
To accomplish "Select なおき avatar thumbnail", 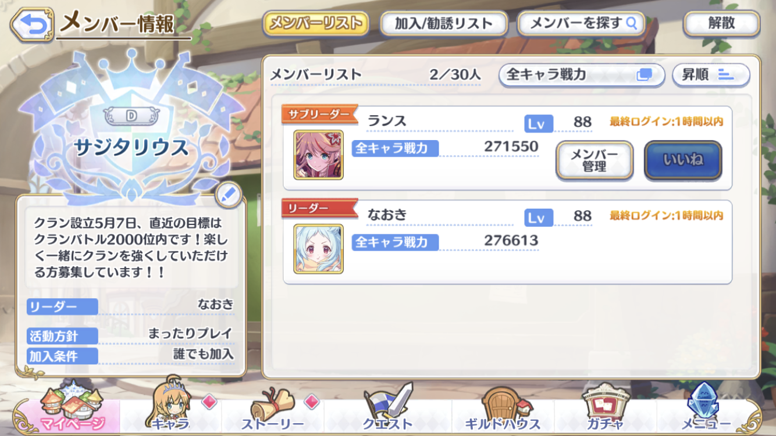I will pos(318,249).
